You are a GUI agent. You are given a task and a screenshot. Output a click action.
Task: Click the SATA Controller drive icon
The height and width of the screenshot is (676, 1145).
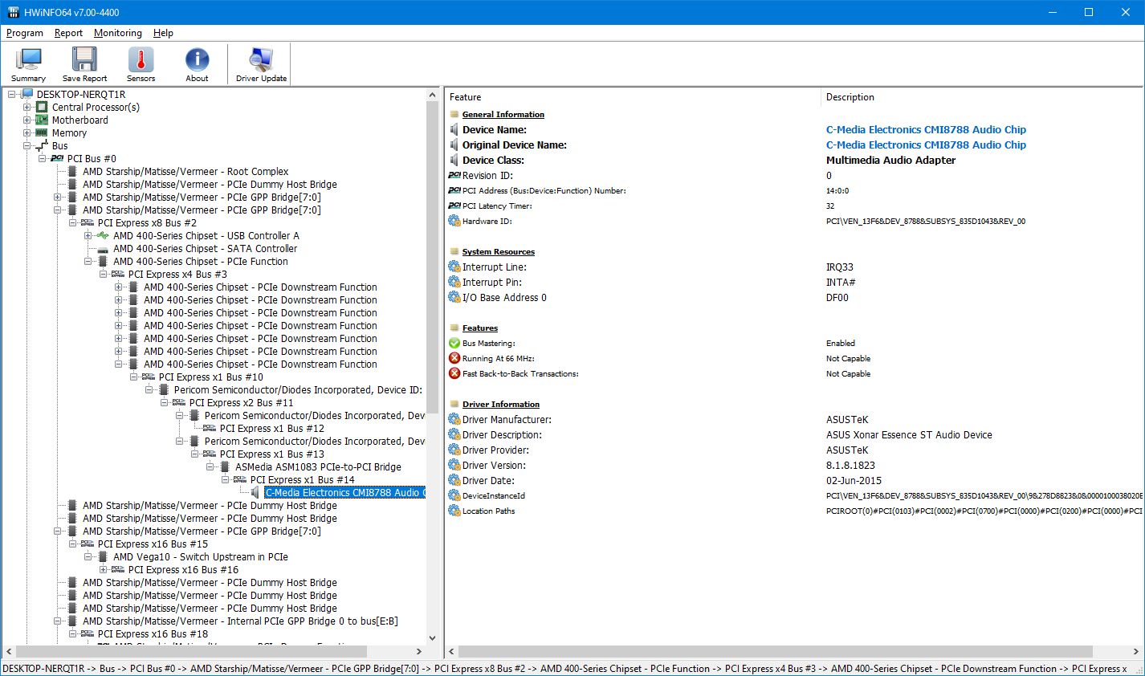coord(103,249)
